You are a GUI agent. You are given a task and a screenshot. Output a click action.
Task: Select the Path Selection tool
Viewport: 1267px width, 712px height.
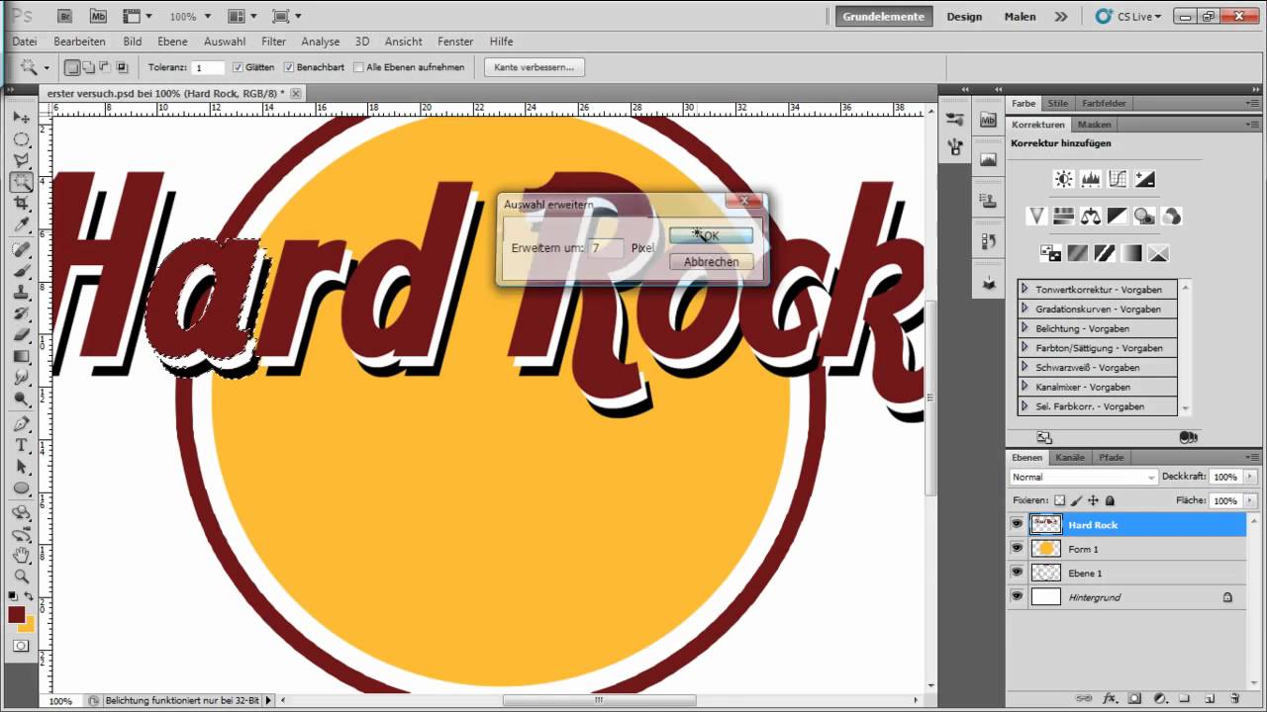(21, 467)
